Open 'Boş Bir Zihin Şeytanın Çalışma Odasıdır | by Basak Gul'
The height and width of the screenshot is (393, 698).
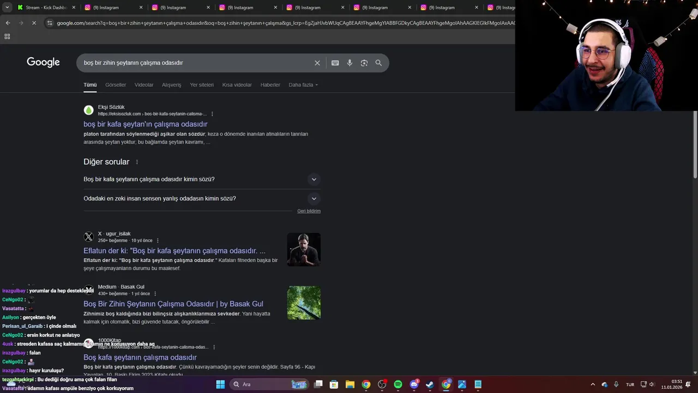pyautogui.click(x=173, y=304)
